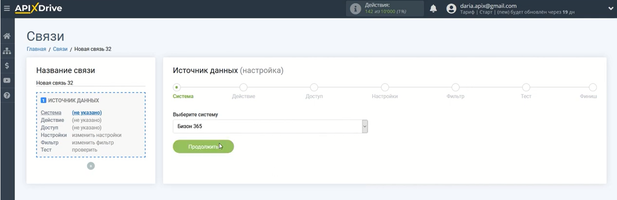
Task: Go to Главная breadcrumb link
Action: click(36, 49)
